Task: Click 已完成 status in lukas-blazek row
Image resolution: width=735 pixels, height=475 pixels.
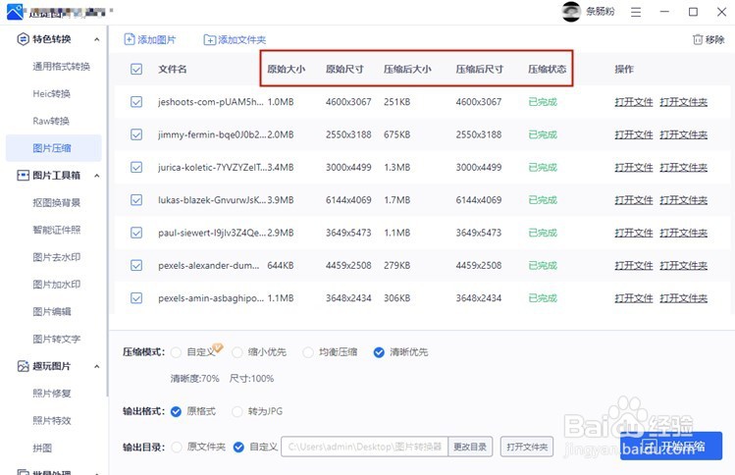Action: 543,200
